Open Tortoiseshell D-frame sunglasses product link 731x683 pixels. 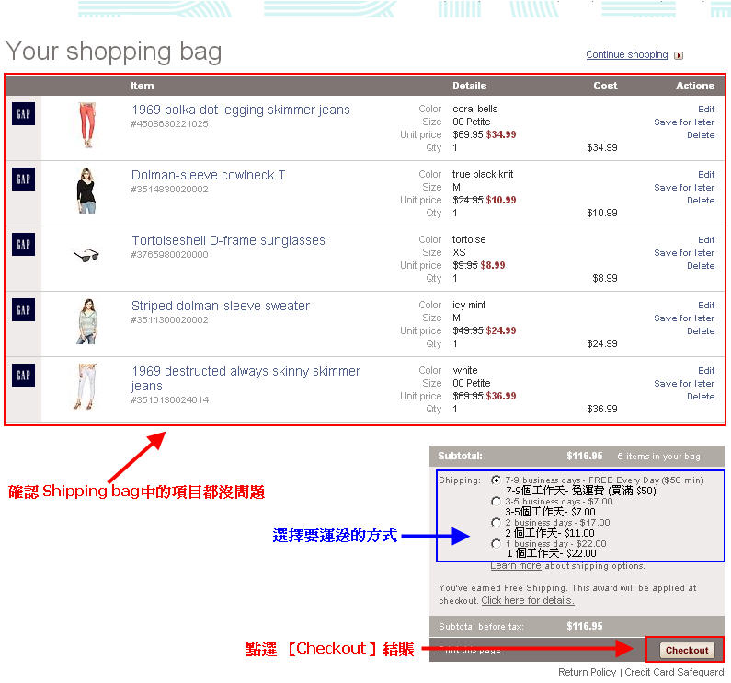[228, 240]
